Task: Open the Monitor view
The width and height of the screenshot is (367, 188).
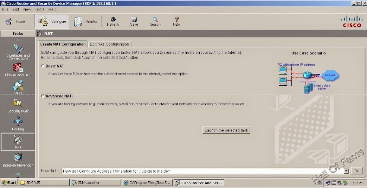Action: pos(85,21)
